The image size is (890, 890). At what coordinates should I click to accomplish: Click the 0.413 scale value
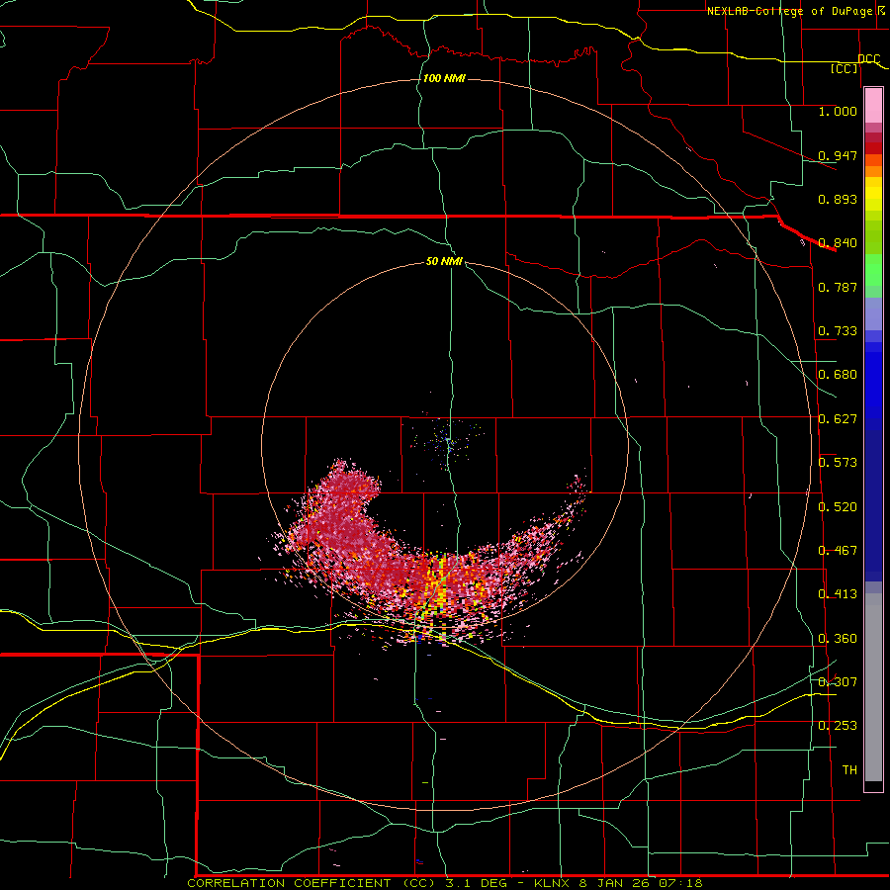[838, 594]
